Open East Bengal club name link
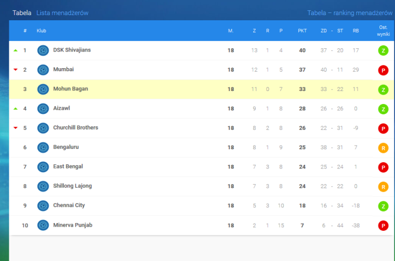The image size is (395, 261). click(x=68, y=166)
